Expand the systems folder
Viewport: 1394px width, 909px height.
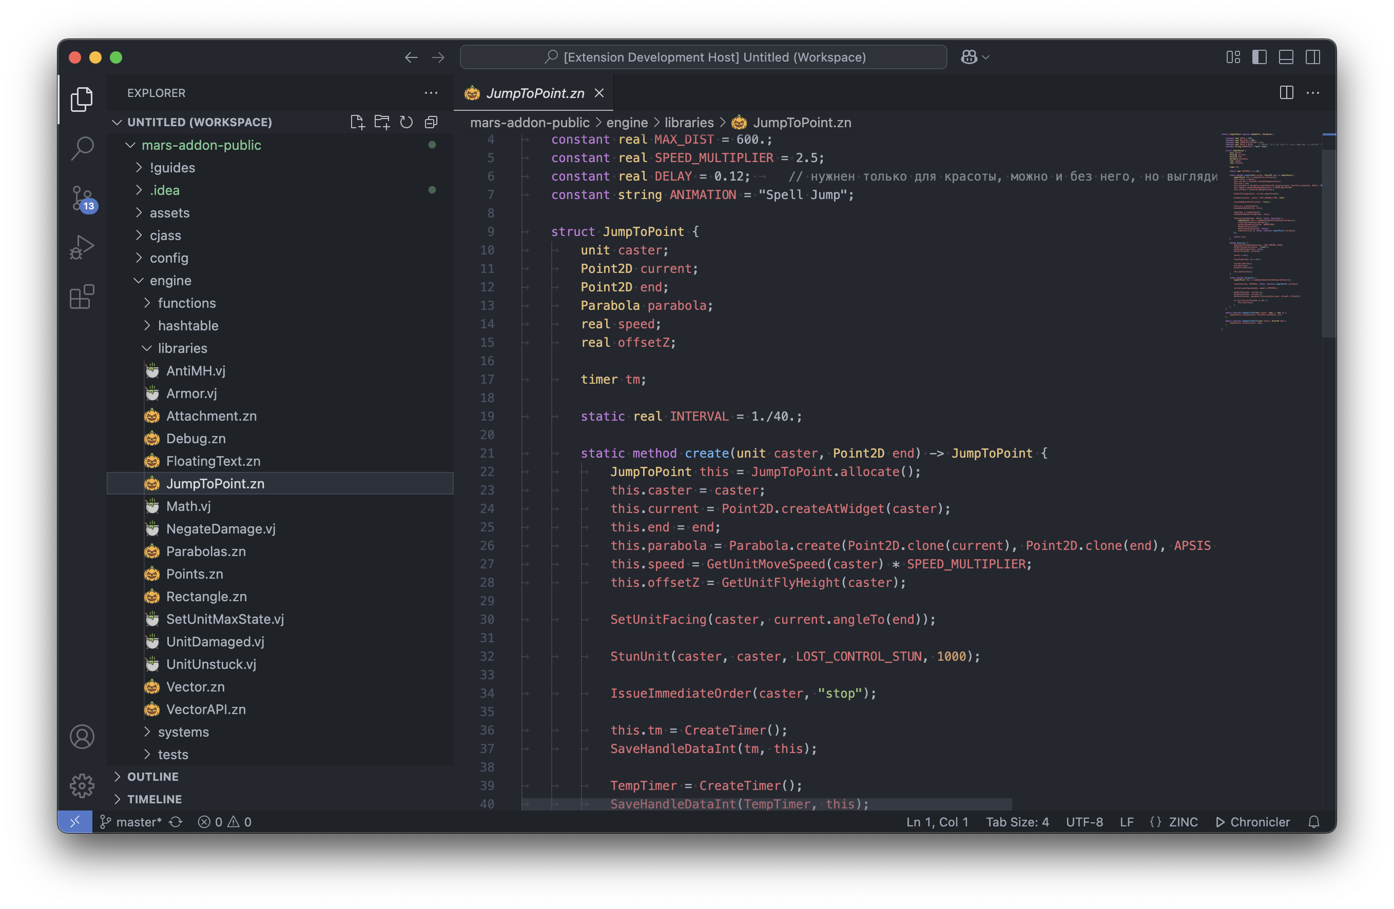click(183, 732)
